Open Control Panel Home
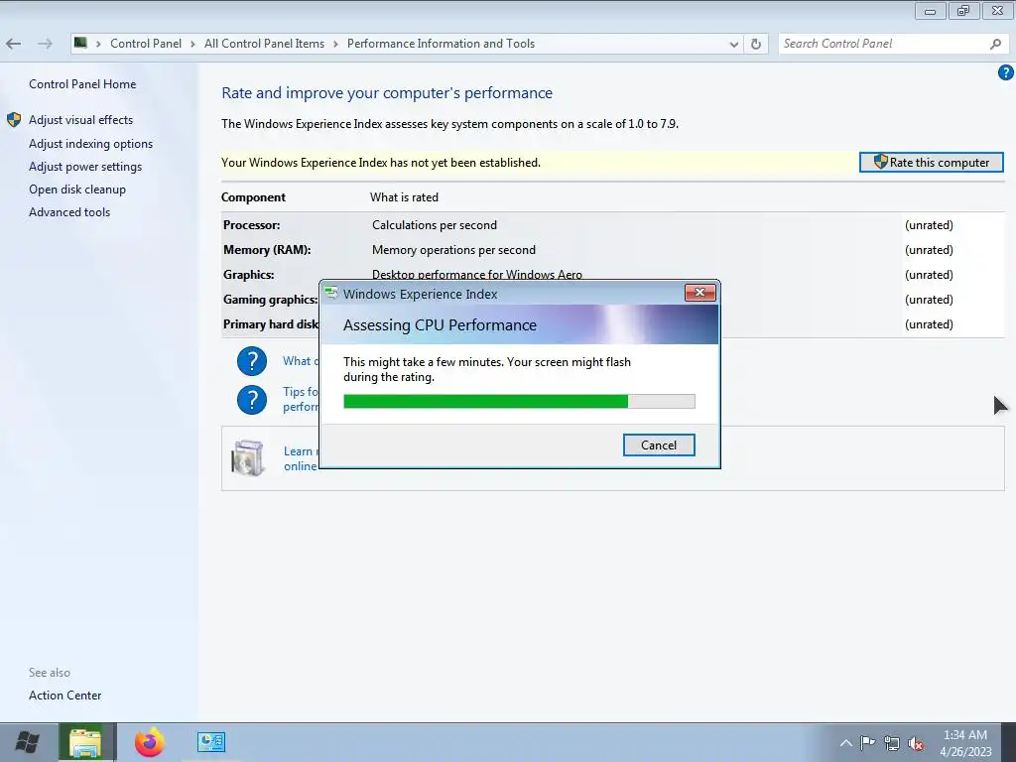1016x762 pixels. pos(82,84)
